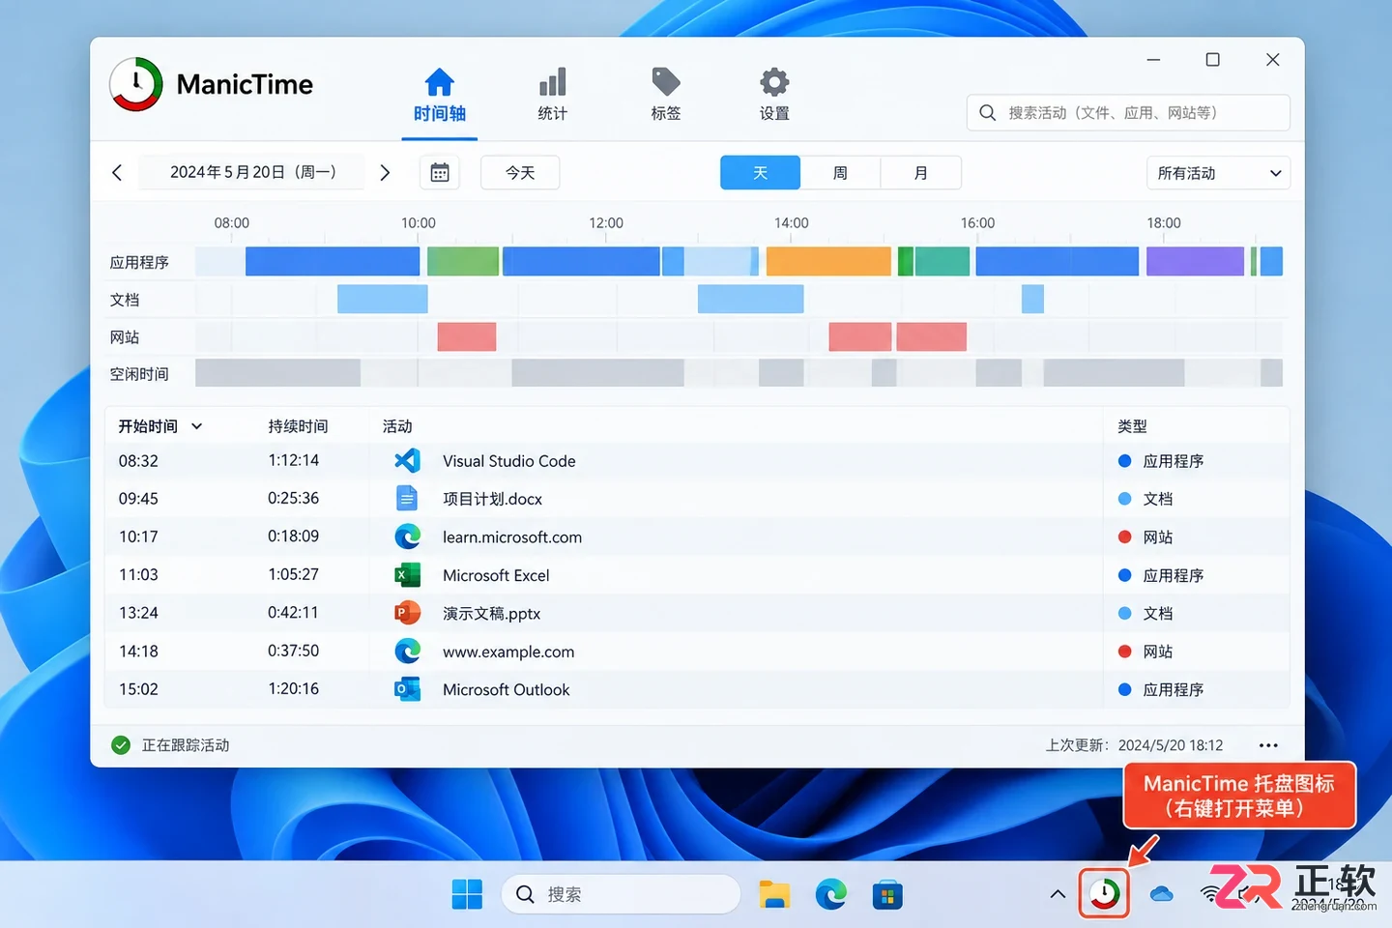The height and width of the screenshot is (928, 1392).
Task: Click the Microsoft Excel icon
Action: point(407,575)
